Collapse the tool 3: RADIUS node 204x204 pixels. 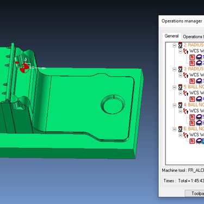tap(175, 69)
